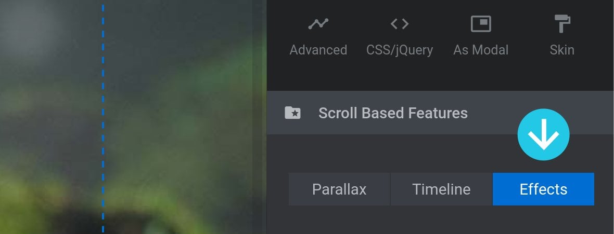Switch to the Timeline tab

click(x=441, y=189)
